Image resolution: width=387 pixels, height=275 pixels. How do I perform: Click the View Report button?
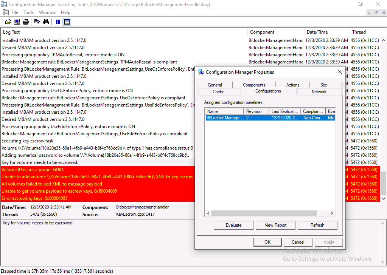[276, 225]
